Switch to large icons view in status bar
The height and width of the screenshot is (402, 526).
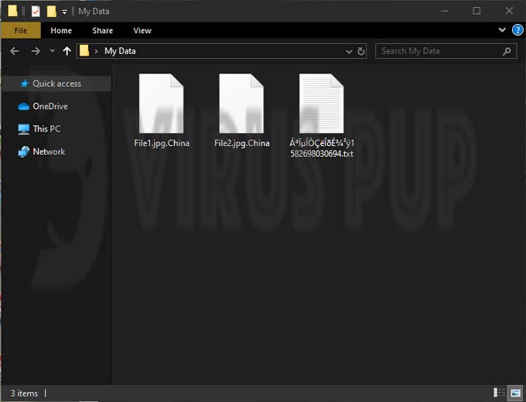(x=515, y=393)
